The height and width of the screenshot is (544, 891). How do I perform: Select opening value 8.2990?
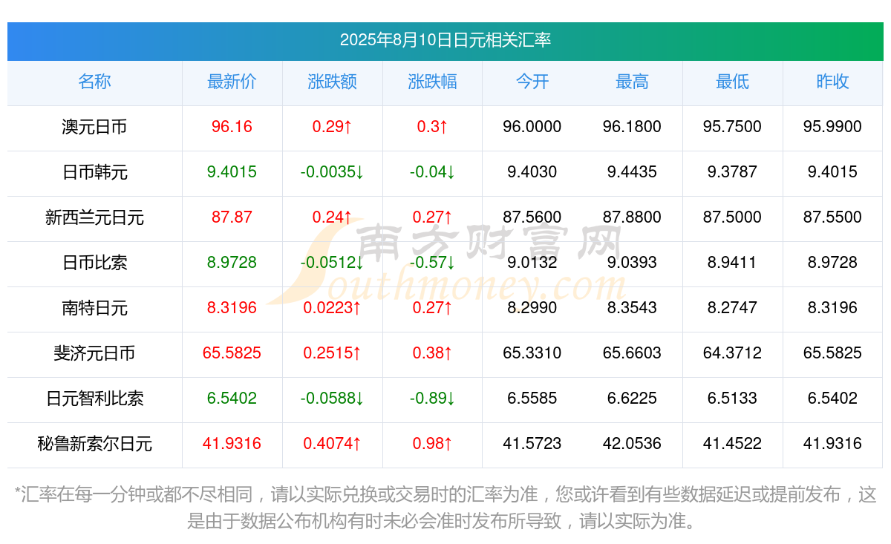532,308
